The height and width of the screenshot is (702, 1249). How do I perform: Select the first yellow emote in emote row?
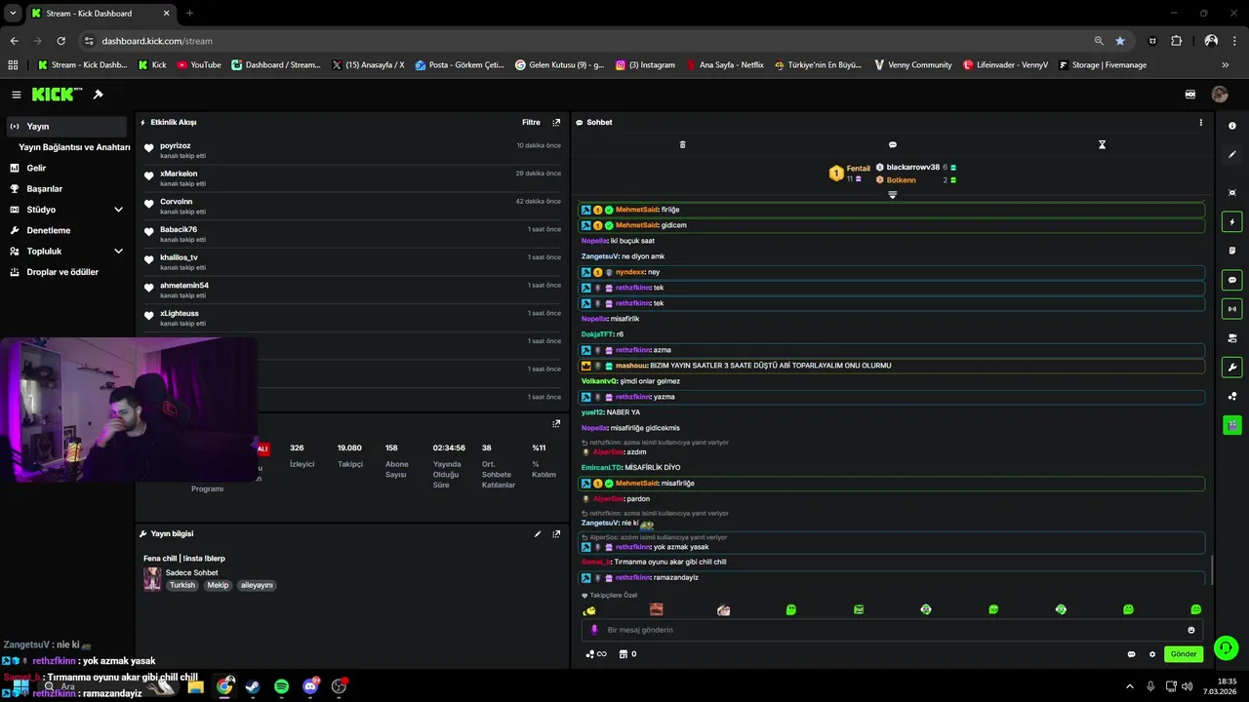pyautogui.click(x=589, y=610)
